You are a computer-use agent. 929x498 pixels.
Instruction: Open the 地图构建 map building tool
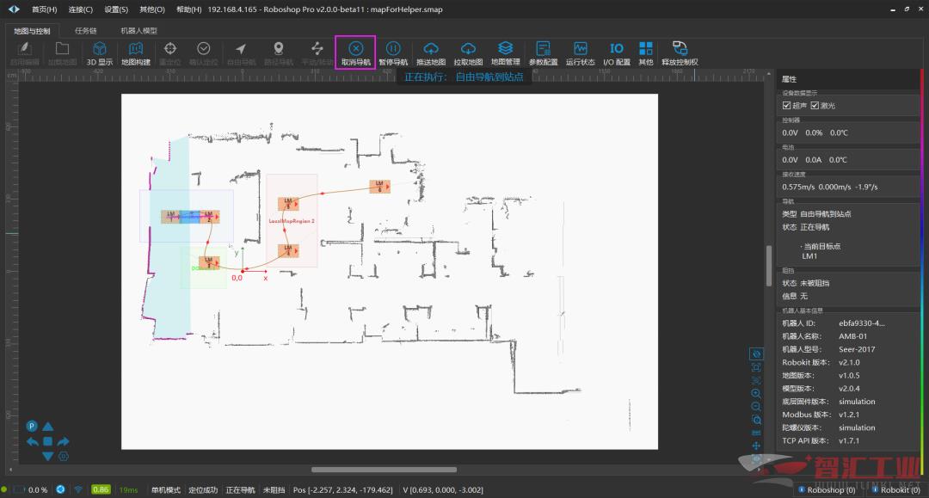coord(136,52)
